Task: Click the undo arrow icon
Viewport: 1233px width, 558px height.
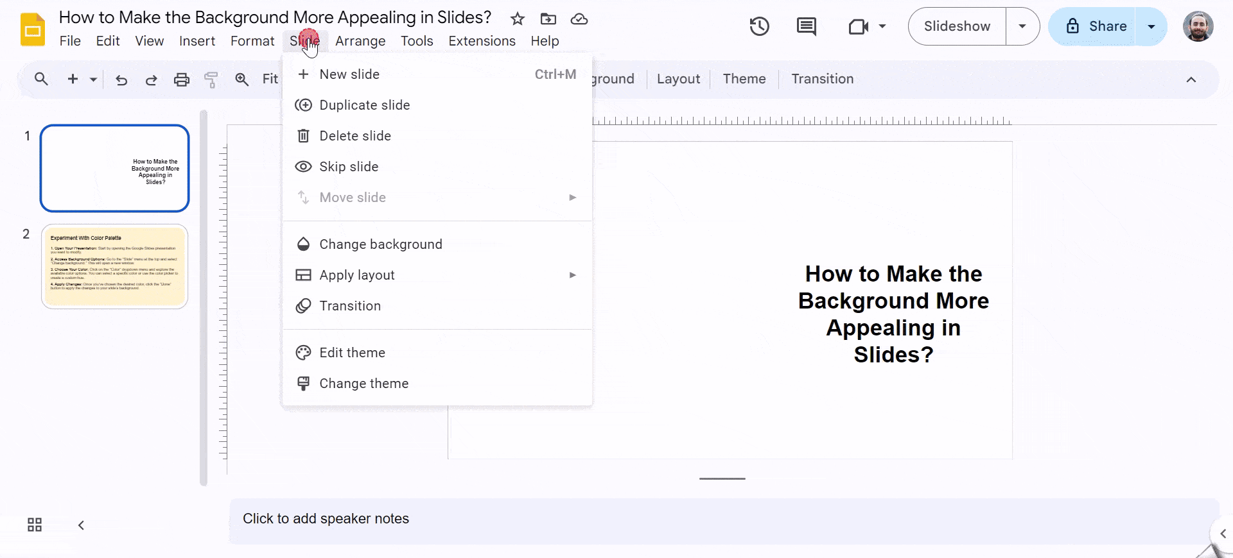Action: coord(121,80)
